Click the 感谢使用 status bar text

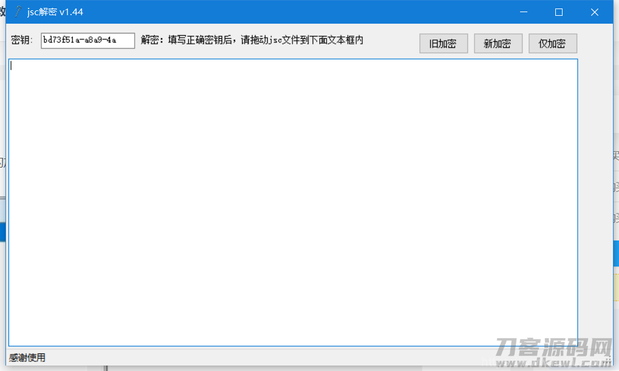point(27,358)
